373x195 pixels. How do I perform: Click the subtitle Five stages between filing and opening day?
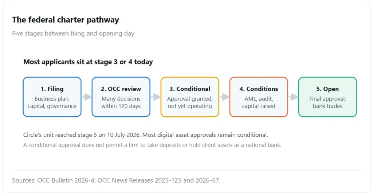click(x=73, y=34)
